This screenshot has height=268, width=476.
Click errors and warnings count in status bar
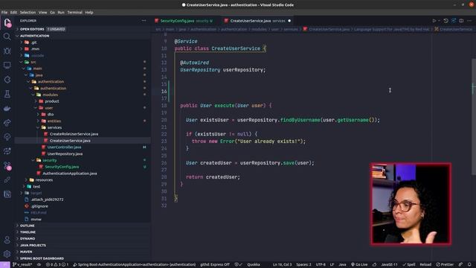57,265
